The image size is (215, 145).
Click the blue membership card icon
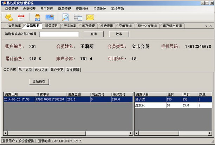click(50, 18)
